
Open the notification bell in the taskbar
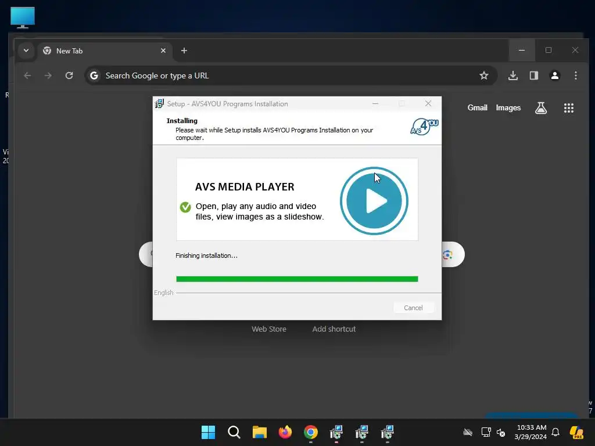pyautogui.click(x=555, y=432)
